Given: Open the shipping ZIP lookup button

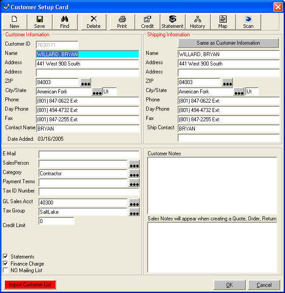Looking at the screenshot, I should tap(228, 82).
